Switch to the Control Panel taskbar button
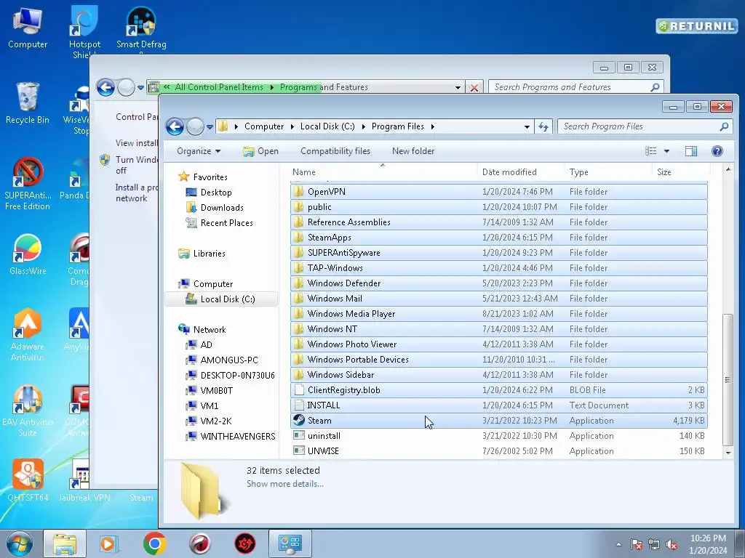The image size is (745, 558). pos(290,543)
